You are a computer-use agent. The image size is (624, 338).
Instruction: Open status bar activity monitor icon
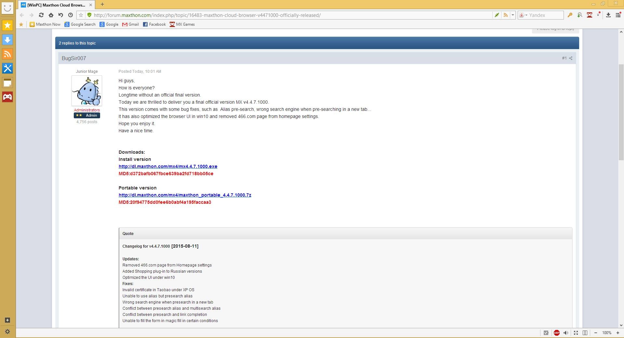546,332
